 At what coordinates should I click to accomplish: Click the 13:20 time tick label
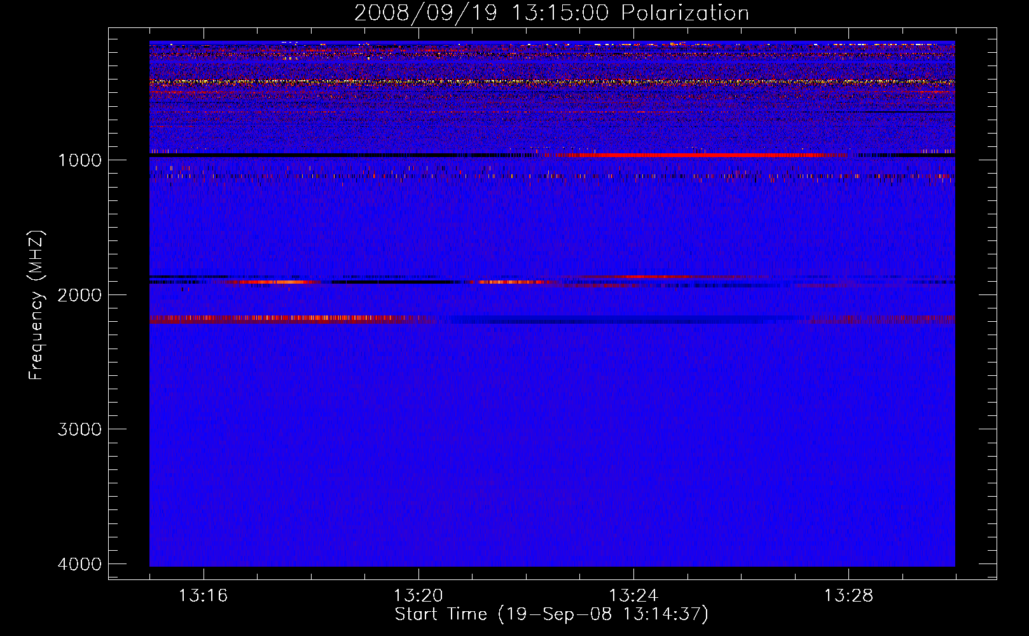pyautogui.click(x=418, y=596)
